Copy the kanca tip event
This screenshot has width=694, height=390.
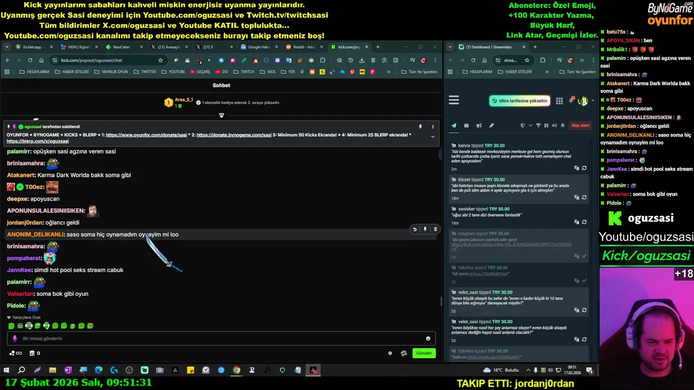click(576, 168)
